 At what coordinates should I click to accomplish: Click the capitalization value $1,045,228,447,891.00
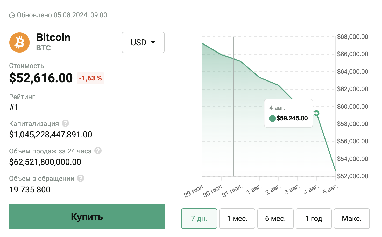51,135
